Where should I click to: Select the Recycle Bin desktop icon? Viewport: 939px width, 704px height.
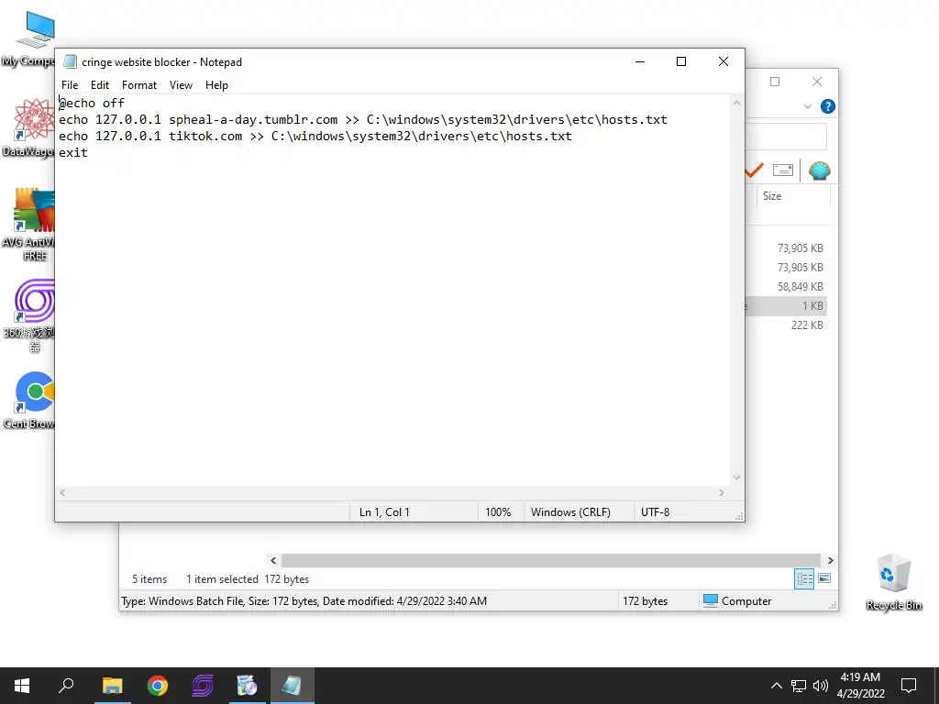[x=893, y=582]
